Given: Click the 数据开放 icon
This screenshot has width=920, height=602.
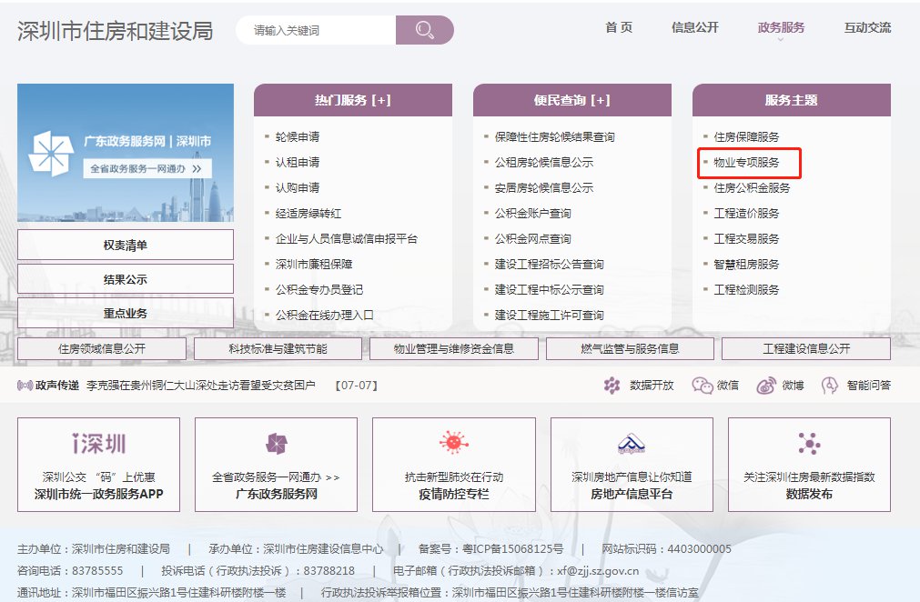Looking at the screenshot, I should [x=612, y=386].
